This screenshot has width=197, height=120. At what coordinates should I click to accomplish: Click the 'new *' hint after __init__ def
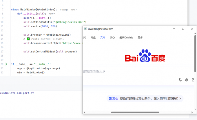[52, 14]
